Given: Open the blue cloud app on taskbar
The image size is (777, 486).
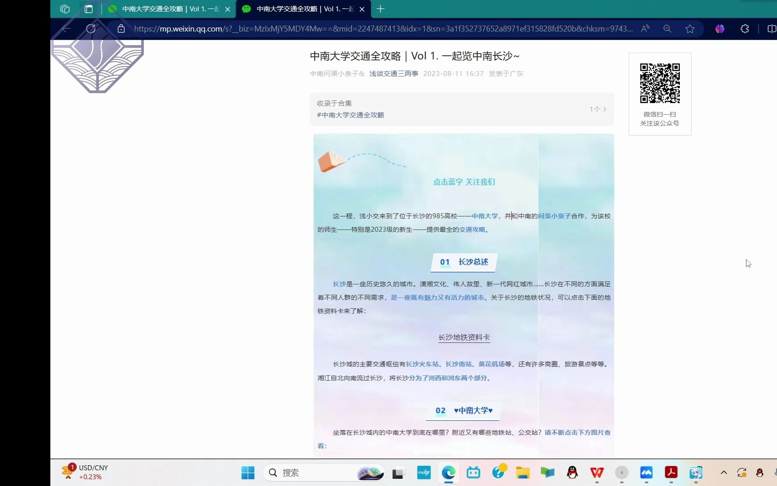Looking at the screenshot, I should 646,472.
